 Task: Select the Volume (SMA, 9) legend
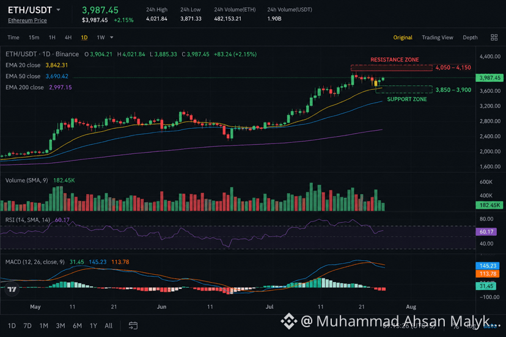[x=26, y=180]
